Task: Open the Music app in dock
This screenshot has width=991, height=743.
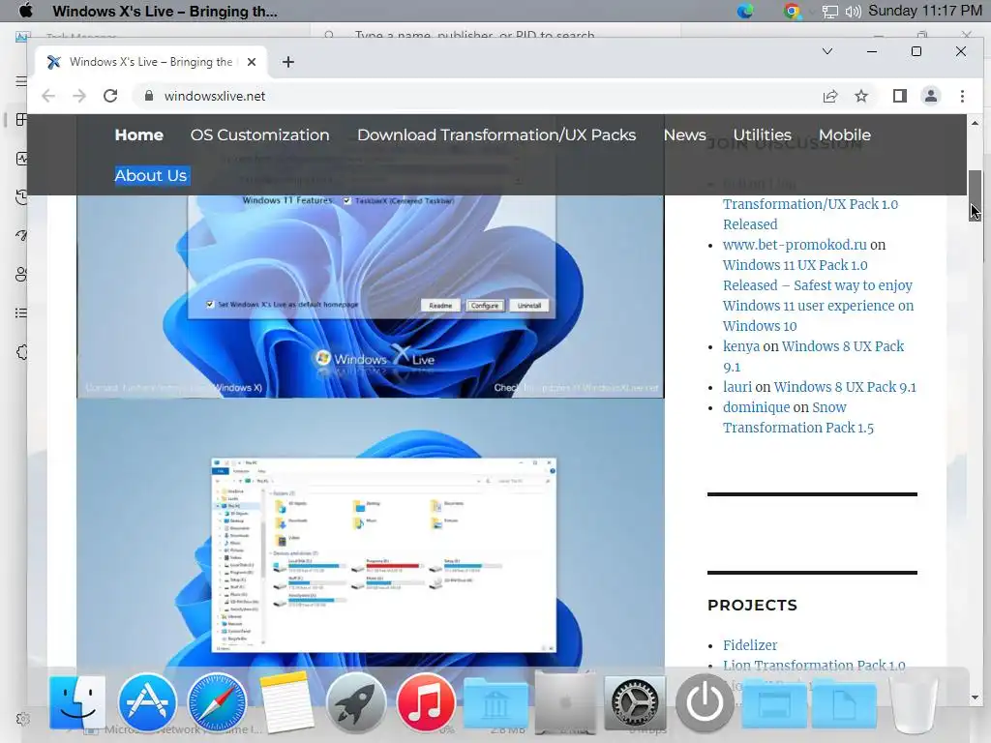Action: (426, 702)
